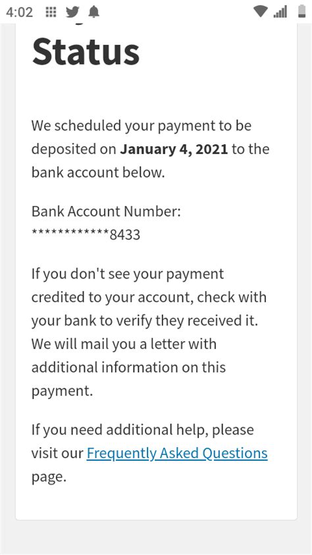The image size is (312, 555).
Task: Tap the 4:02 clock in status bar
Action: coord(20,13)
